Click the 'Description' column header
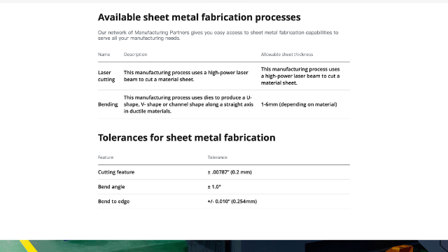The height and width of the screenshot is (252, 448). click(x=135, y=55)
